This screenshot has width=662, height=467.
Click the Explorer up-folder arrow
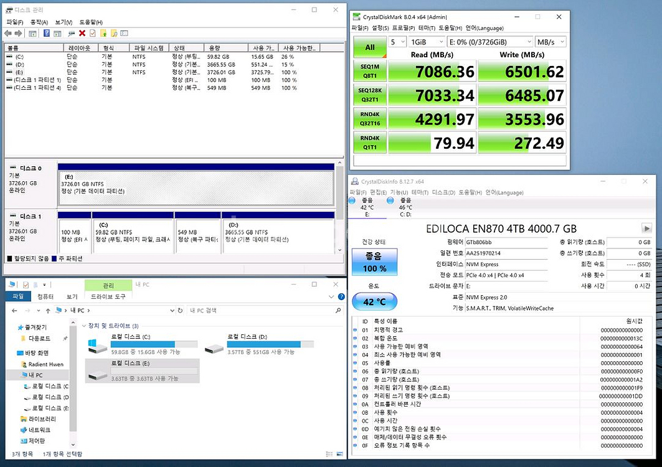[x=48, y=310]
